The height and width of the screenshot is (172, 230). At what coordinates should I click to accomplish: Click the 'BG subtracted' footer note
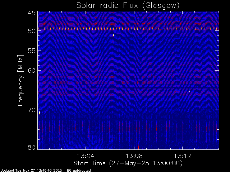[79, 171]
